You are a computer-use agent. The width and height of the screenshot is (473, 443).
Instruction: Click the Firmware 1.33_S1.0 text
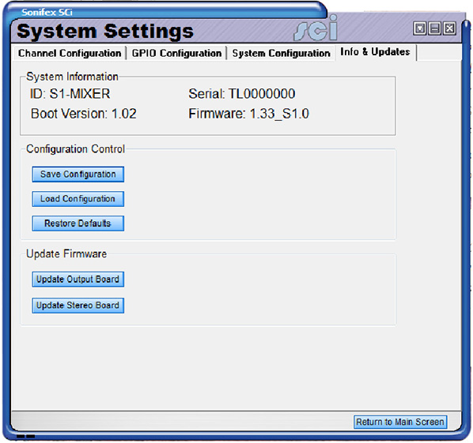tap(249, 115)
